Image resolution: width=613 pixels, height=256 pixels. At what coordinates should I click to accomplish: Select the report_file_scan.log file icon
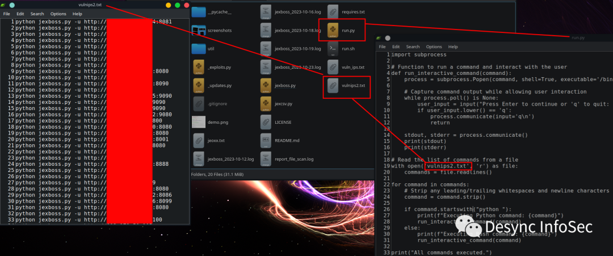pyautogui.click(x=266, y=159)
